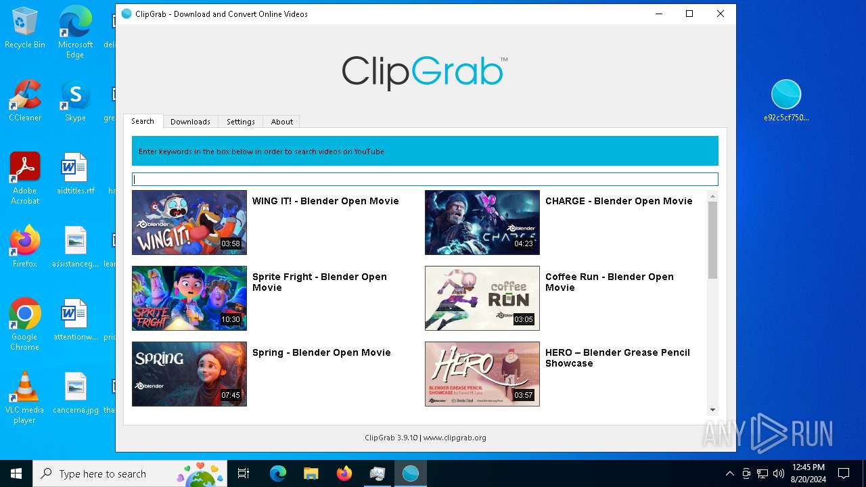The width and height of the screenshot is (866, 487).
Task: Select the Firefox desktop shortcut
Action: point(25,247)
